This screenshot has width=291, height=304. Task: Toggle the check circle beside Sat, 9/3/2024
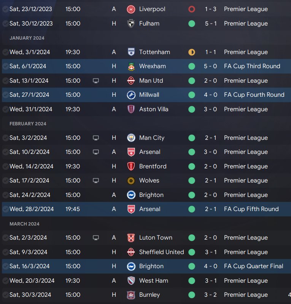[x=5, y=252]
